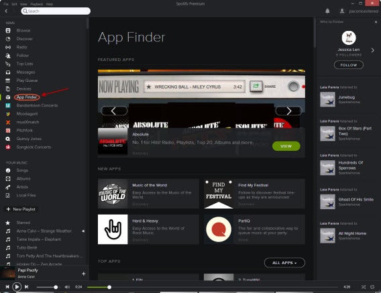The width and height of the screenshot is (381, 293).
Task: Show previous featured app with left arrow
Action: point(114,111)
